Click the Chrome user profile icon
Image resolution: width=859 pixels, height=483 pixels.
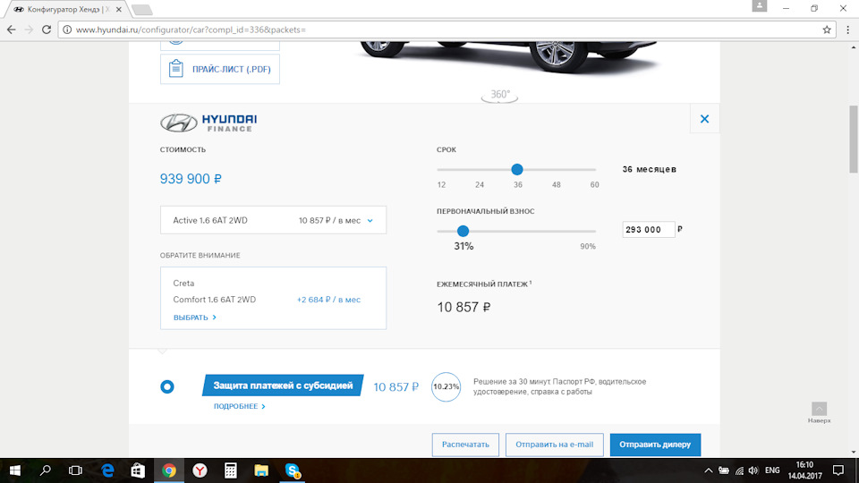(760, 6)
